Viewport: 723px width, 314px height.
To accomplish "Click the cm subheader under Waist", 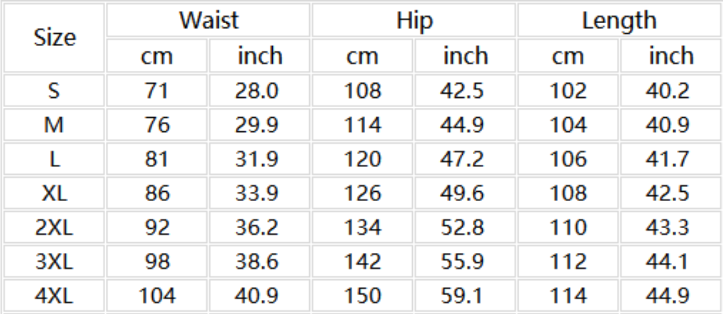I will [x=157, y=56].
